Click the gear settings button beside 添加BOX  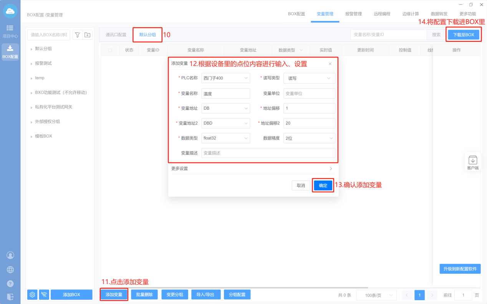click(32, 294)
